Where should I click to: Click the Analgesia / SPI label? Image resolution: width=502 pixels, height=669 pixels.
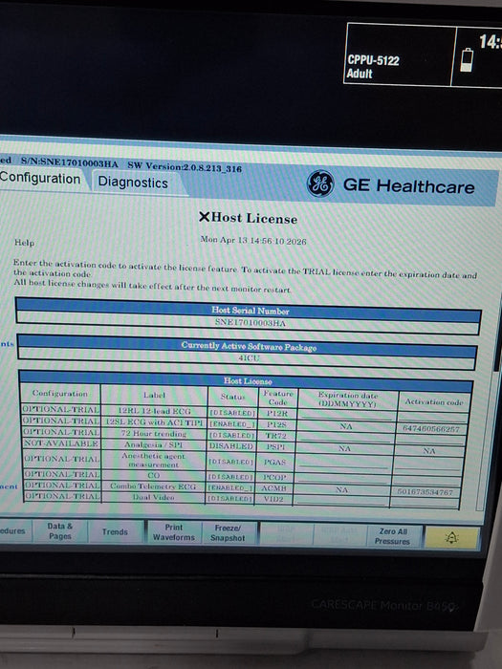pyautogui.click(x=153, y=444)
